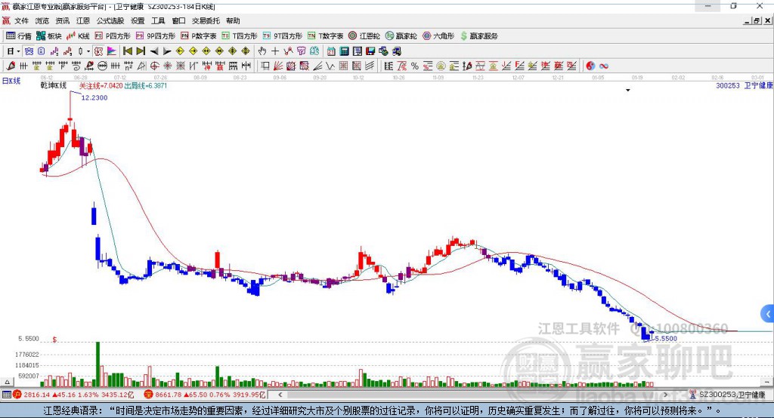Click the small black triangle marker dropdown
This screenshot has width=774, height=418.
tap(628, 91)
